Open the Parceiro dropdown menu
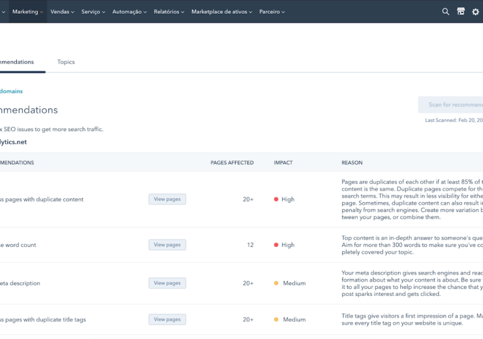483x339 pixels. [272, 12]
